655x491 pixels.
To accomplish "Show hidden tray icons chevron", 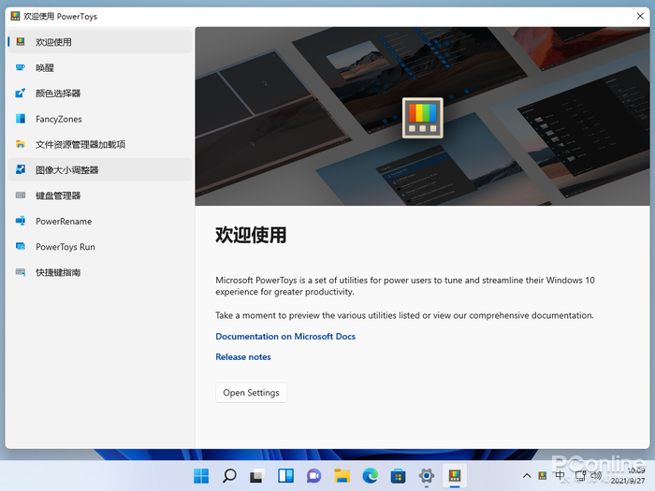I will tap(527, 475).
